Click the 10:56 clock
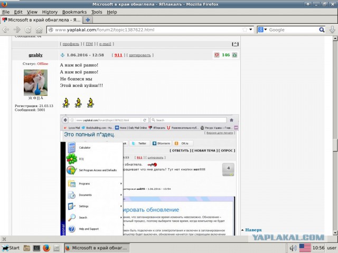Screen dimensions: 338x253 coord(318,248)
